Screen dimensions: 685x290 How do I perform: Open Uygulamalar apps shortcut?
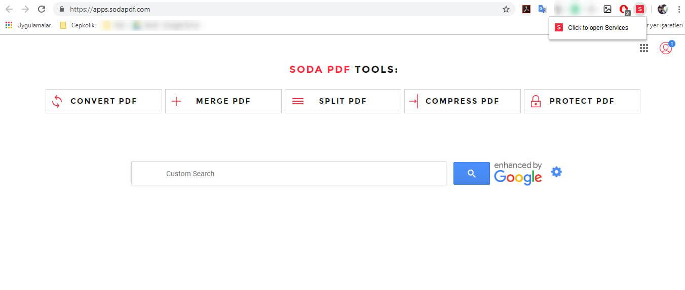(x=28, y=25)
